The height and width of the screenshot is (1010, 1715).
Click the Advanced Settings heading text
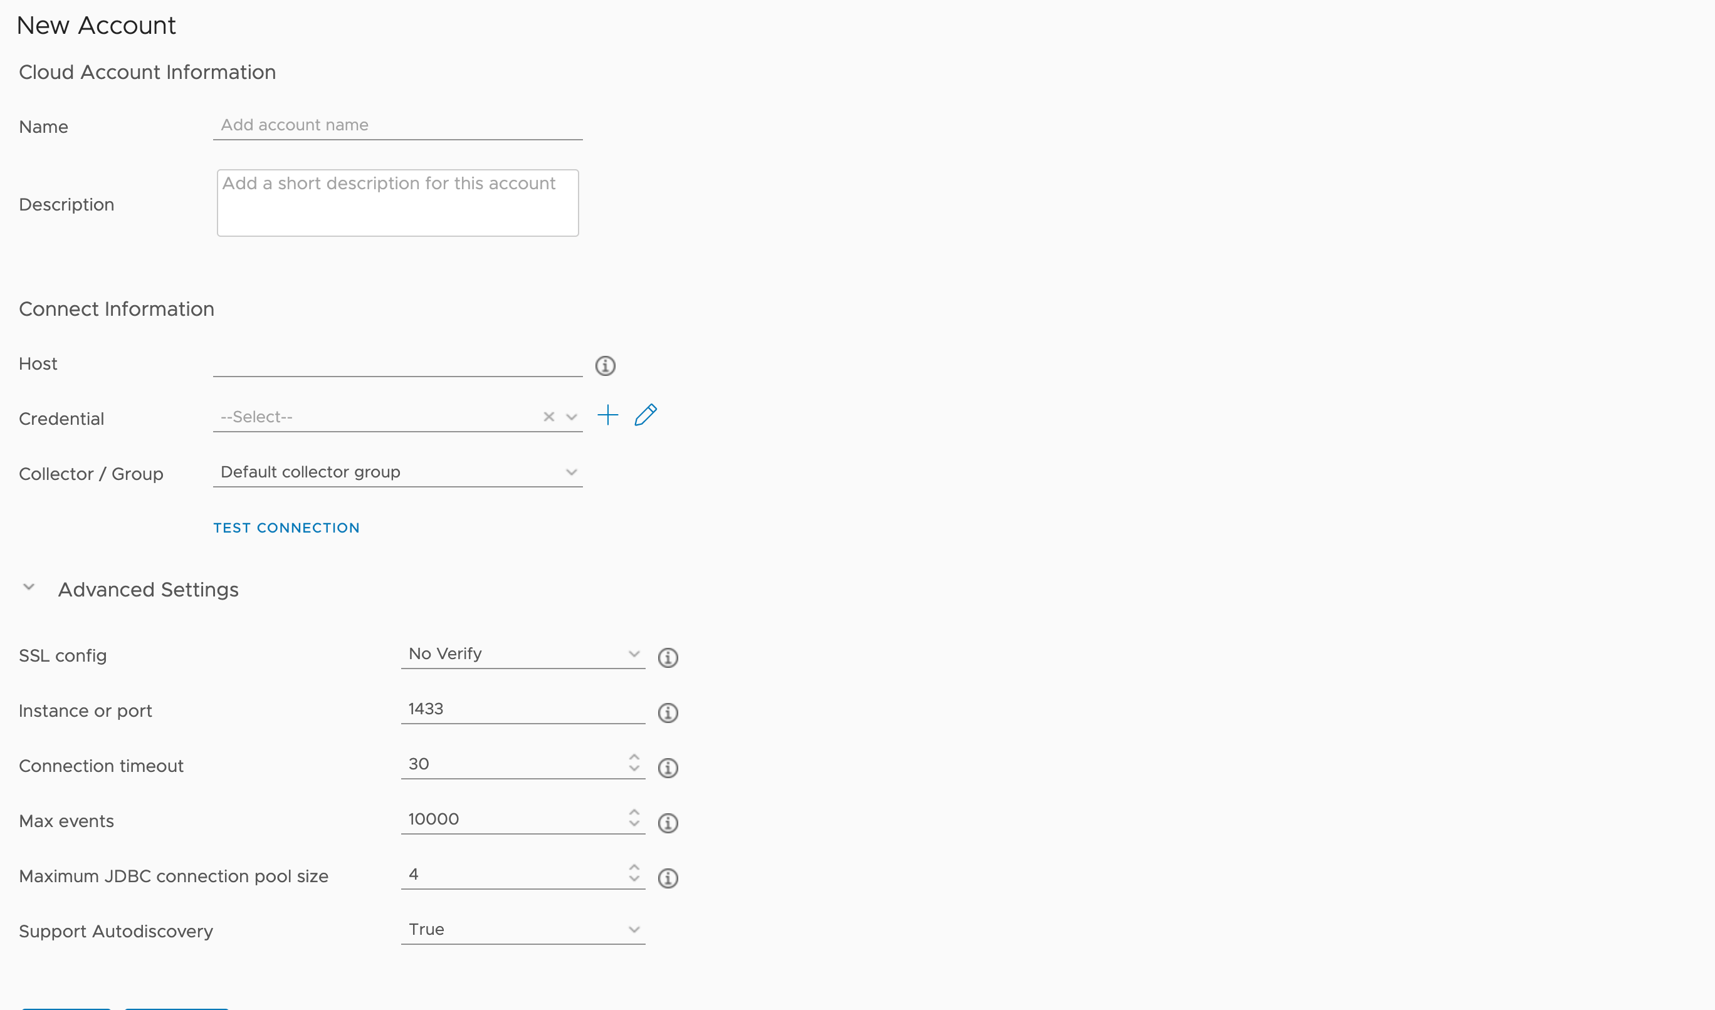click(149, 590)
